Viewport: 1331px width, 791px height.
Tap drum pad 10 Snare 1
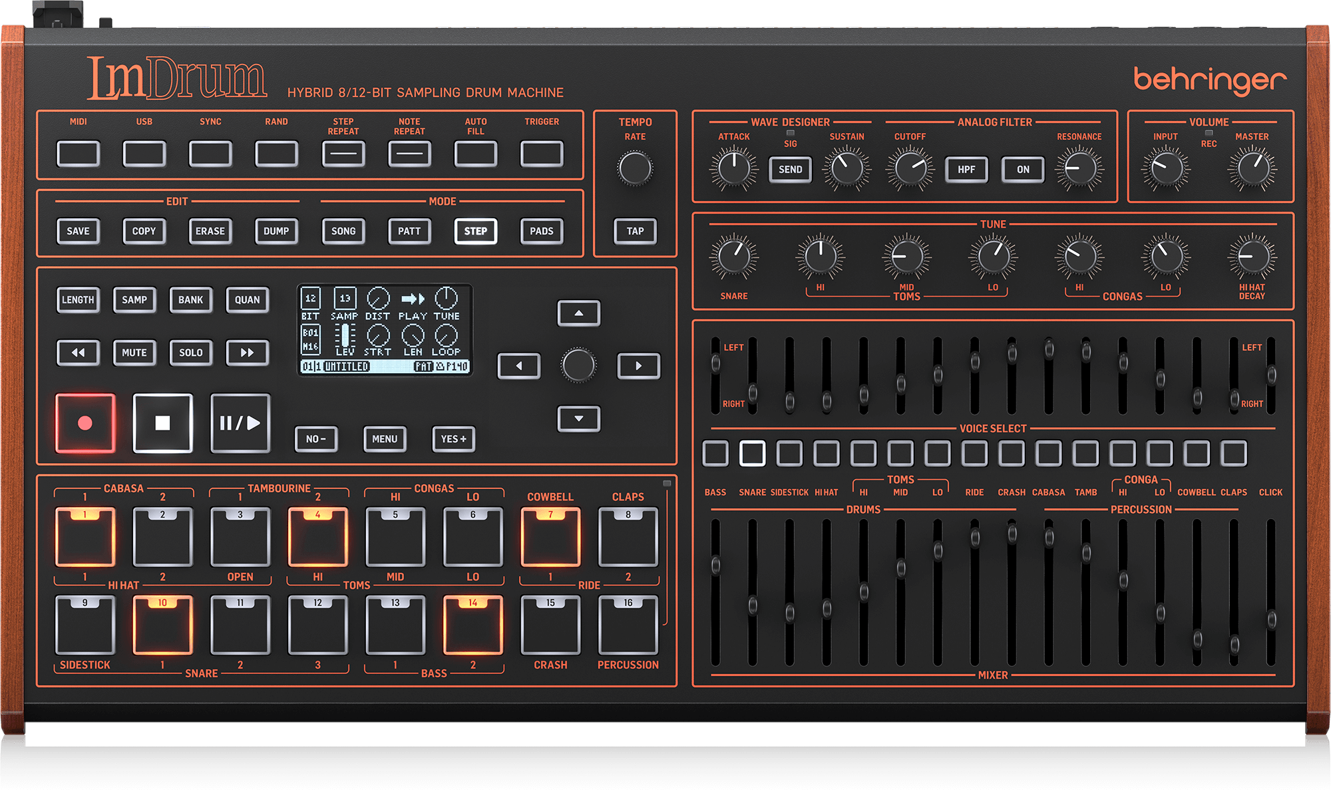(162, 625)
